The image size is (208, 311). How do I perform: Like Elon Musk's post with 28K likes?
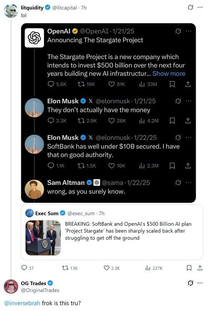(117, 121)
